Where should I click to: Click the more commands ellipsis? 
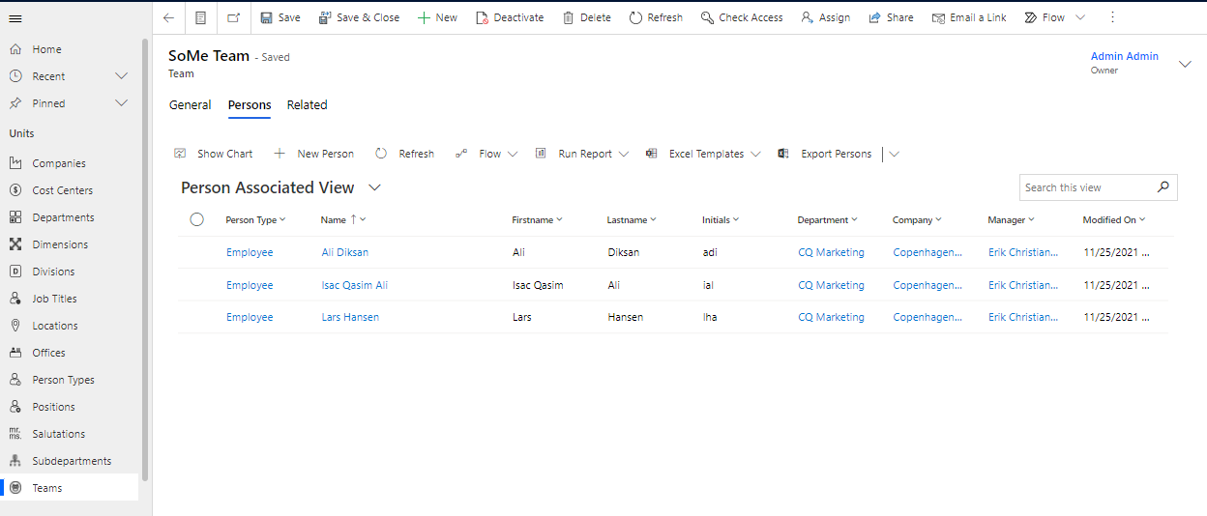[x=1112, y=17]
